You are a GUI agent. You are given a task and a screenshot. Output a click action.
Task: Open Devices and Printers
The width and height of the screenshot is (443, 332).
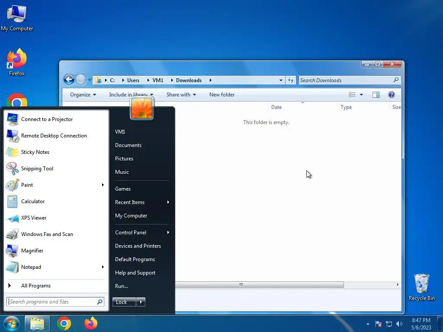[138, 246]
